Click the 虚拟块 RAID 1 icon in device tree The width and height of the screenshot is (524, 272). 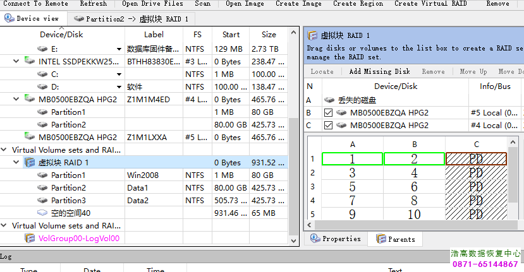tap(30, 162)
